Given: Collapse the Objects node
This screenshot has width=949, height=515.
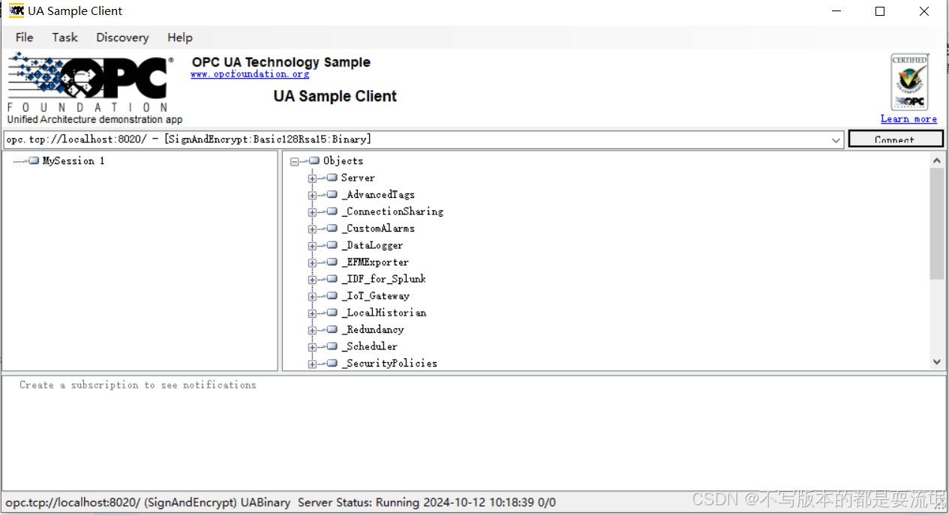Looking at the screenshot, I should 294,161.
